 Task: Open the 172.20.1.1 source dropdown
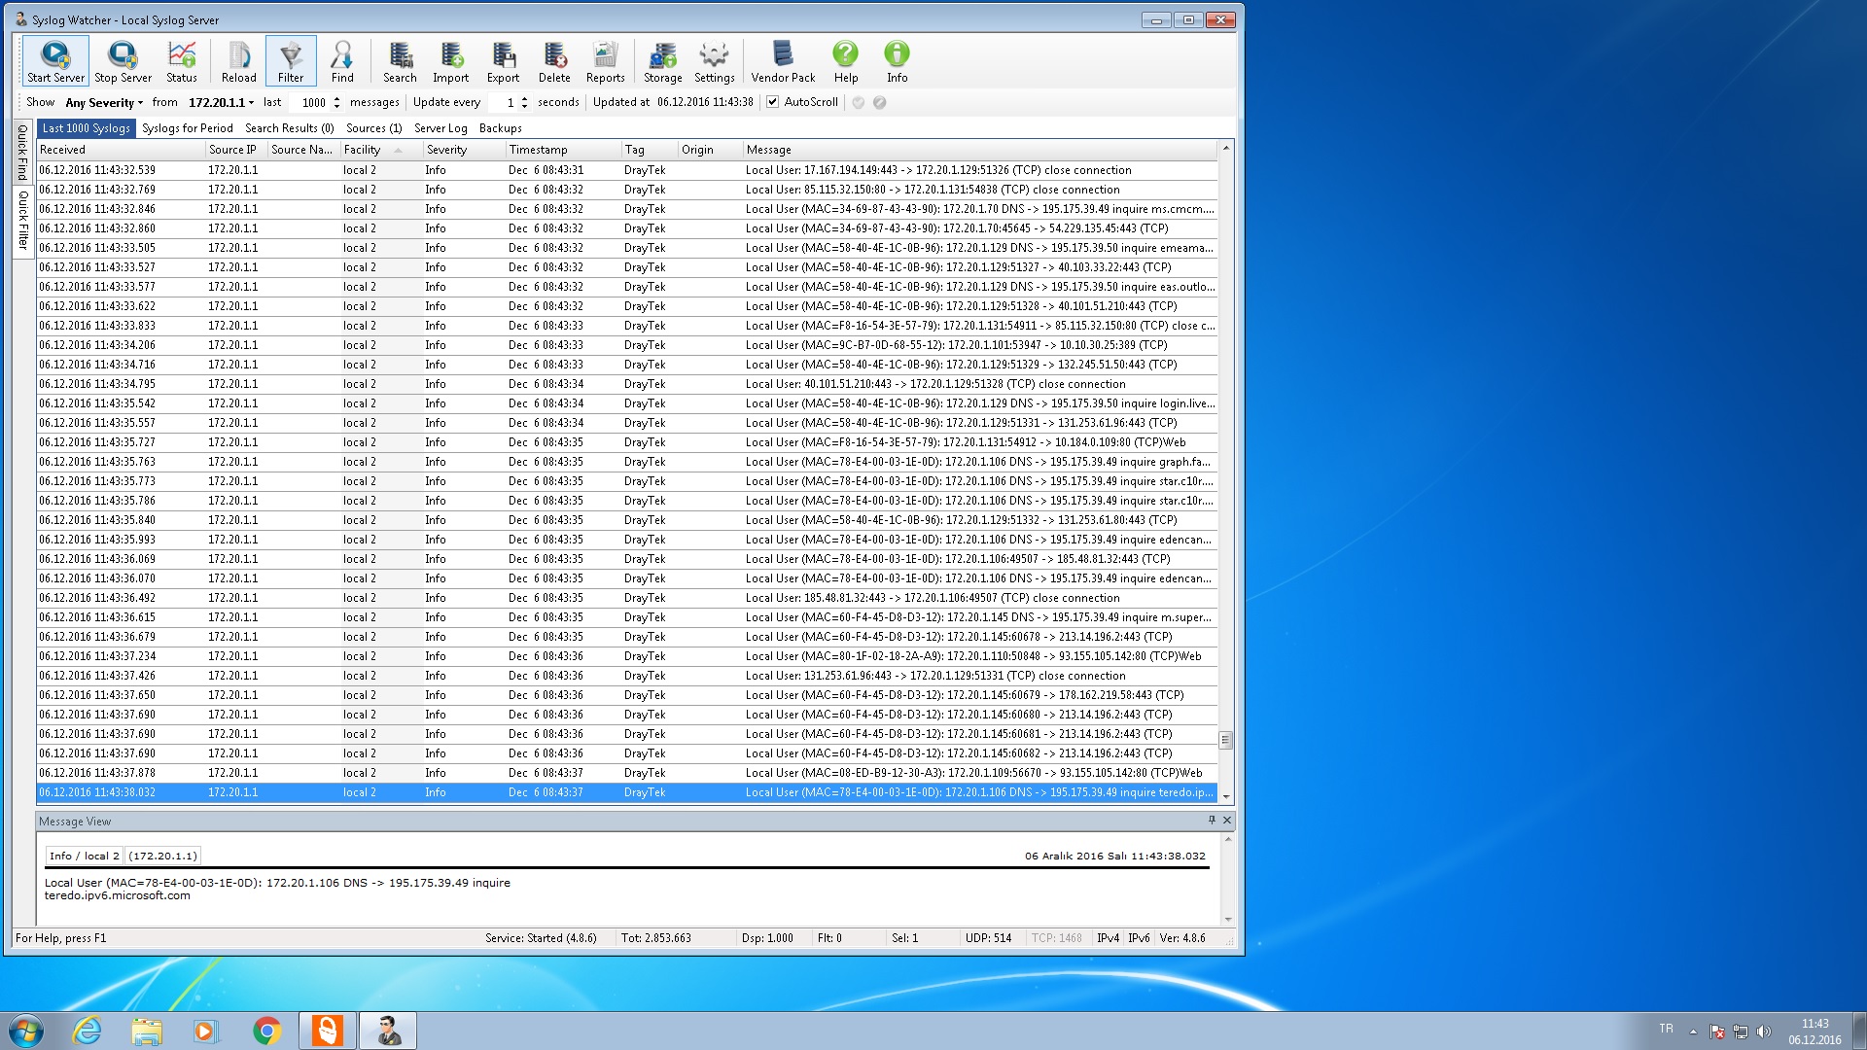(222, 102)
